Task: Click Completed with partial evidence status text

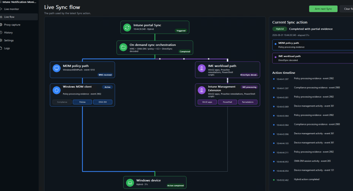Action: [311, 29]
